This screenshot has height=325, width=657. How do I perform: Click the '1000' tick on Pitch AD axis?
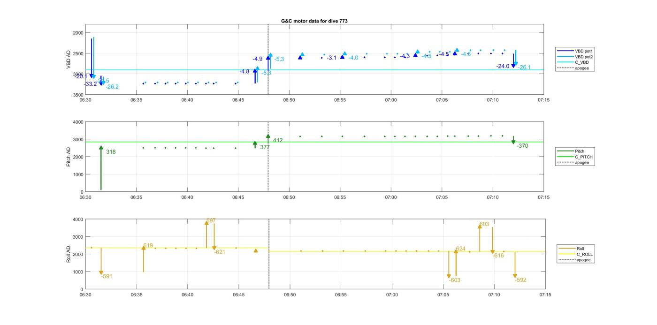[78, 174]
